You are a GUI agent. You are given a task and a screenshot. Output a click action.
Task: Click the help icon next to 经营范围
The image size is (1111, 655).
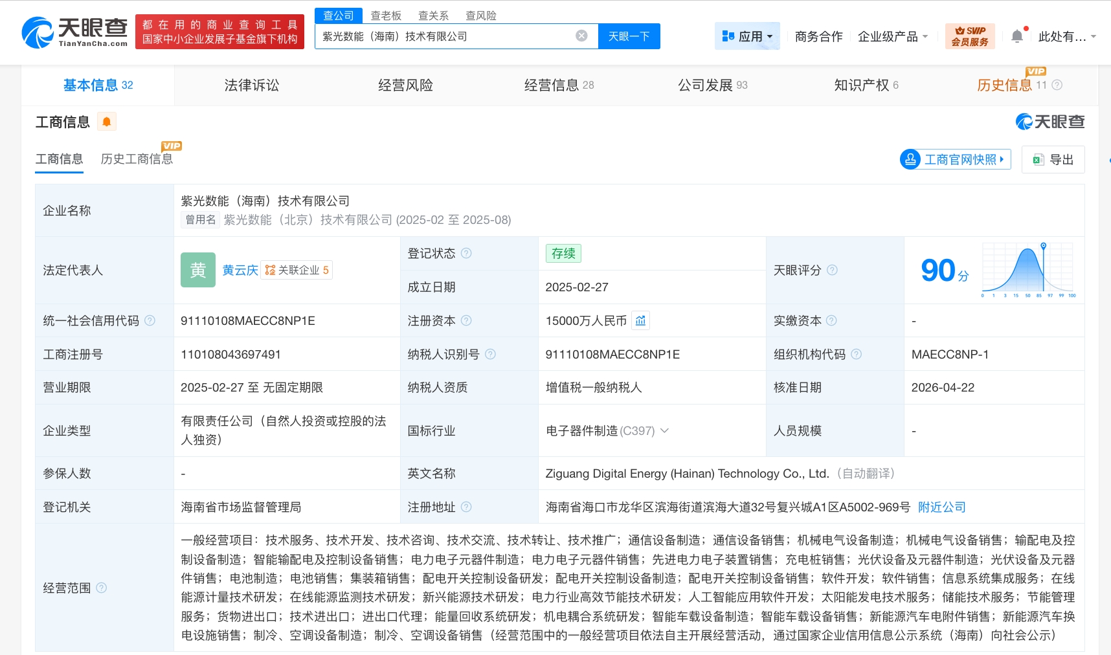[x=100, y=588]
